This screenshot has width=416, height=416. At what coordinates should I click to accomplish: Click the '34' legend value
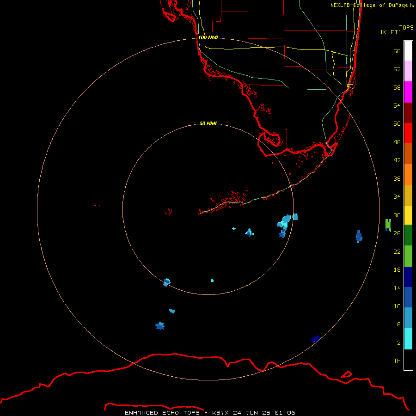(397, 196)
